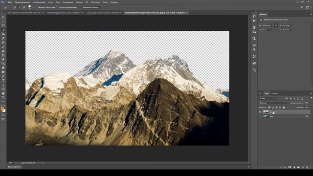Open the layer filter type dropdown
This screenshot has height=176, width=313.
(268, 99)
